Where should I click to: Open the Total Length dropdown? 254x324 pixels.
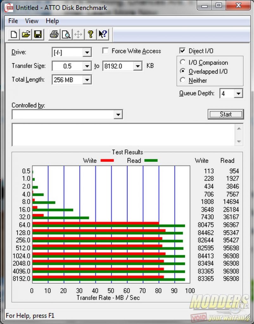87,80
